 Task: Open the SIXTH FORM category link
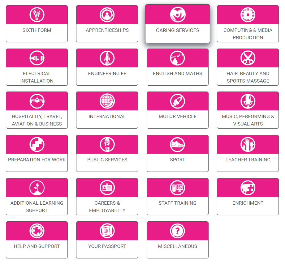pyautogui.click(x=37, y=30)
